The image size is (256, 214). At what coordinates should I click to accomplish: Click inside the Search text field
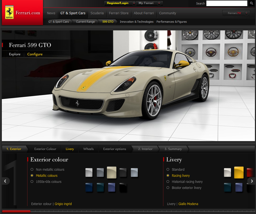pos(227,3)
